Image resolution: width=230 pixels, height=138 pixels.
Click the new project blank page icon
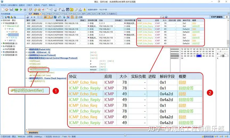tap(2, 10)
